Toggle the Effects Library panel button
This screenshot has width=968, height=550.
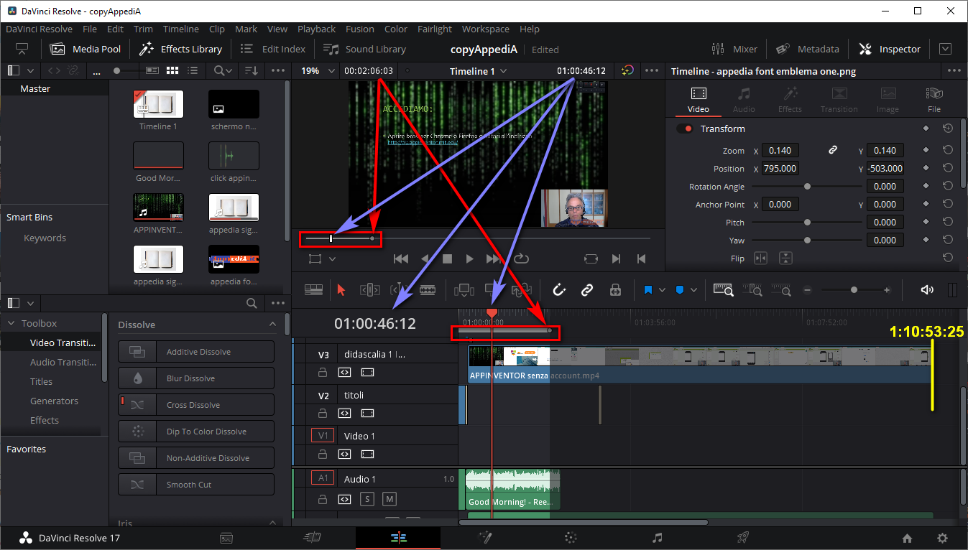(181, 49)
